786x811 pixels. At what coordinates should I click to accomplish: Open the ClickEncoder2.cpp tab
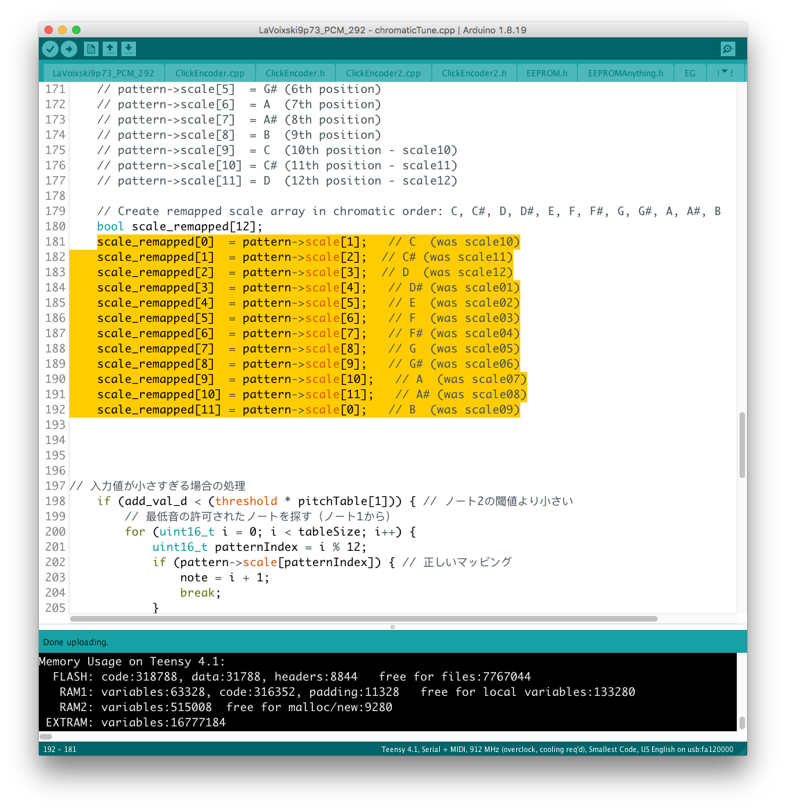[383, 73]
